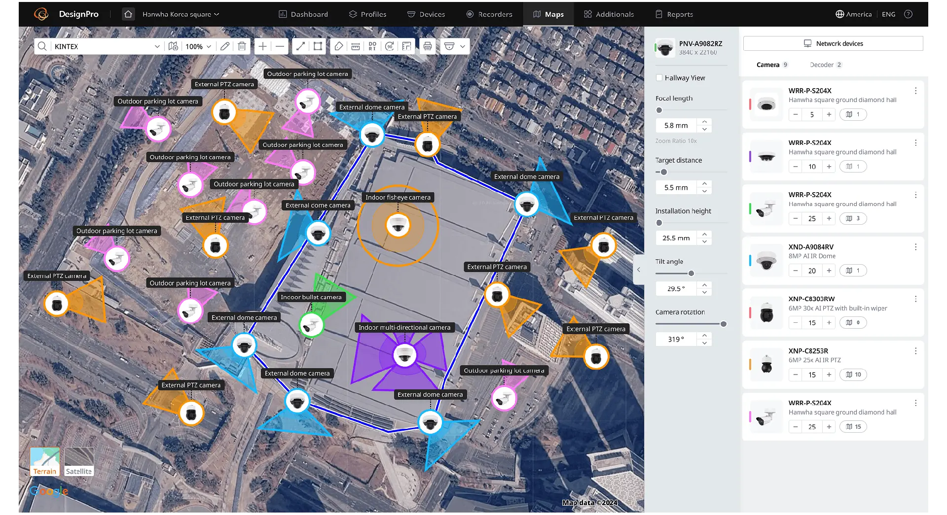Open the Hanwha Korea square project dropdown
This screenshot has height=515, width=947.
pyautogui.click(x=181, y=14)
